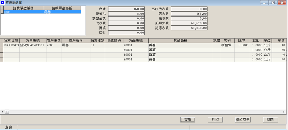
Task: Select the 請款單位編號 column header
Action: 23,8
